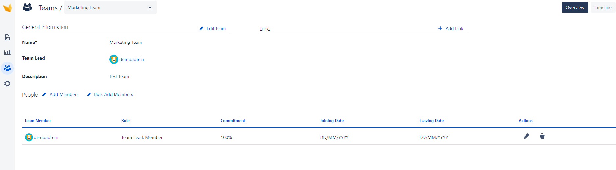
Task: Open demoadmin profile under Team Lead
Action: 131,60
